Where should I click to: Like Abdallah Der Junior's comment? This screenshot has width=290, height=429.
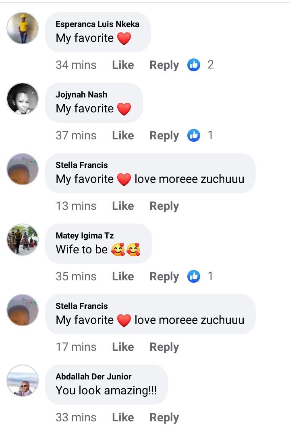point(123,417)
